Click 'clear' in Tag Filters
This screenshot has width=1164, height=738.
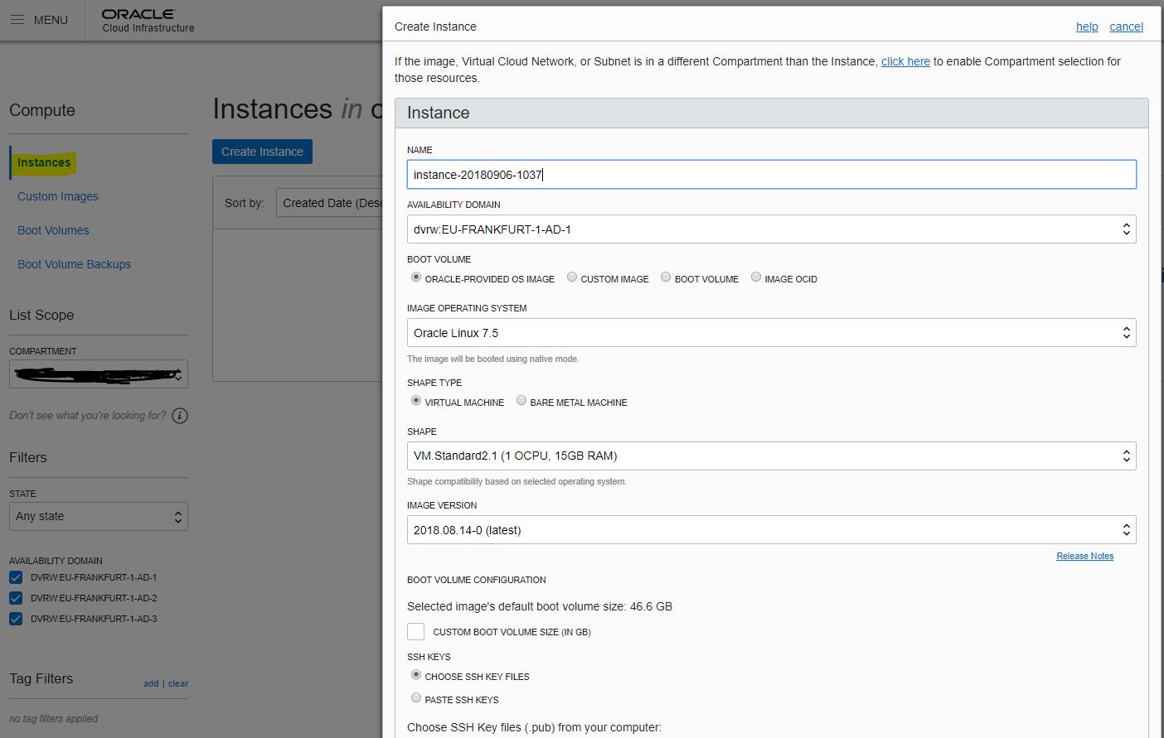pos(178,683)
